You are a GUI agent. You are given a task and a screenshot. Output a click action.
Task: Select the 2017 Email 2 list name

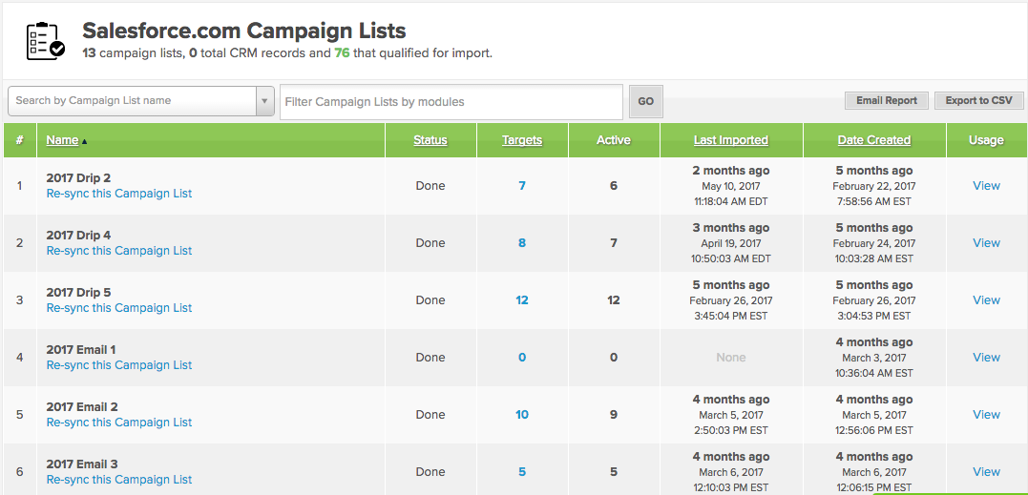tap(82, 406)
